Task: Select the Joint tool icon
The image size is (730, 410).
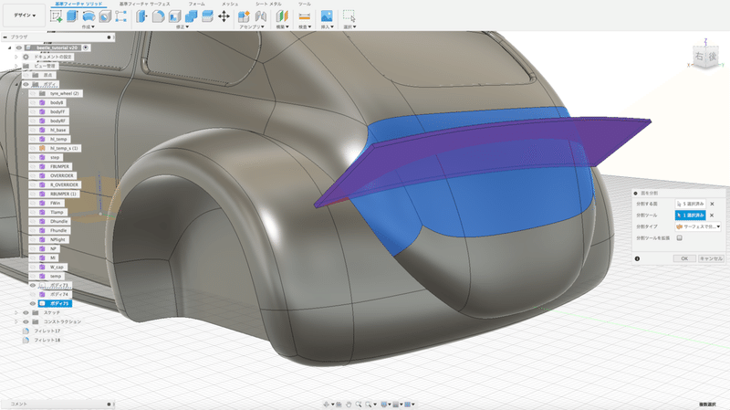Action: click(261, 16)
